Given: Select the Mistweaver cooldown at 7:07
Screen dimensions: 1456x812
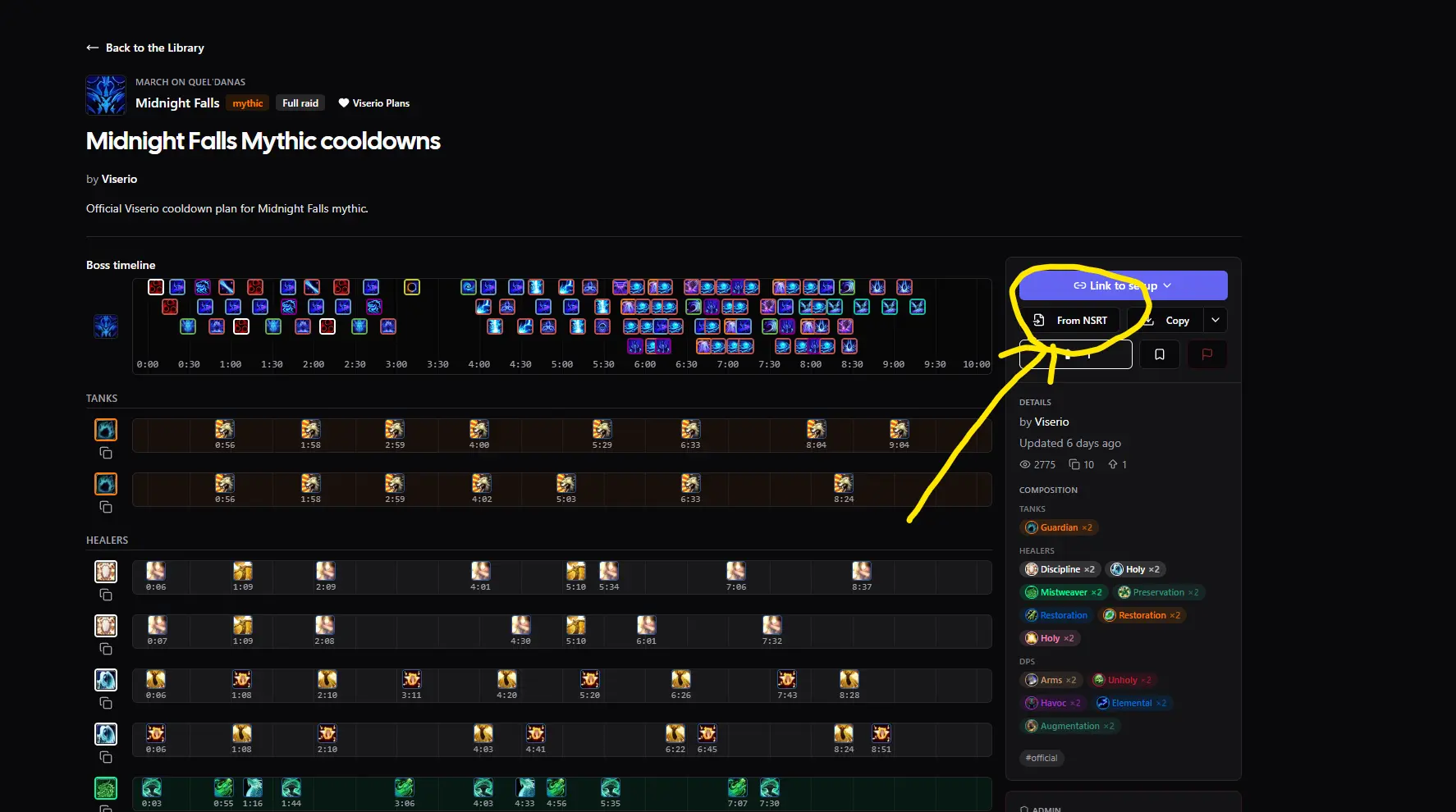Looking at the screenshot, I should [x=737, y=788].
